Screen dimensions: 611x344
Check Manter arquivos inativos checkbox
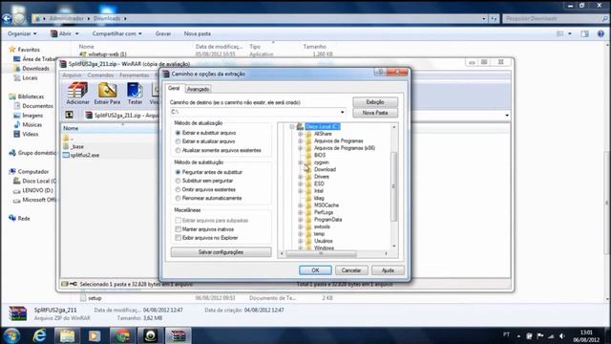179,229
